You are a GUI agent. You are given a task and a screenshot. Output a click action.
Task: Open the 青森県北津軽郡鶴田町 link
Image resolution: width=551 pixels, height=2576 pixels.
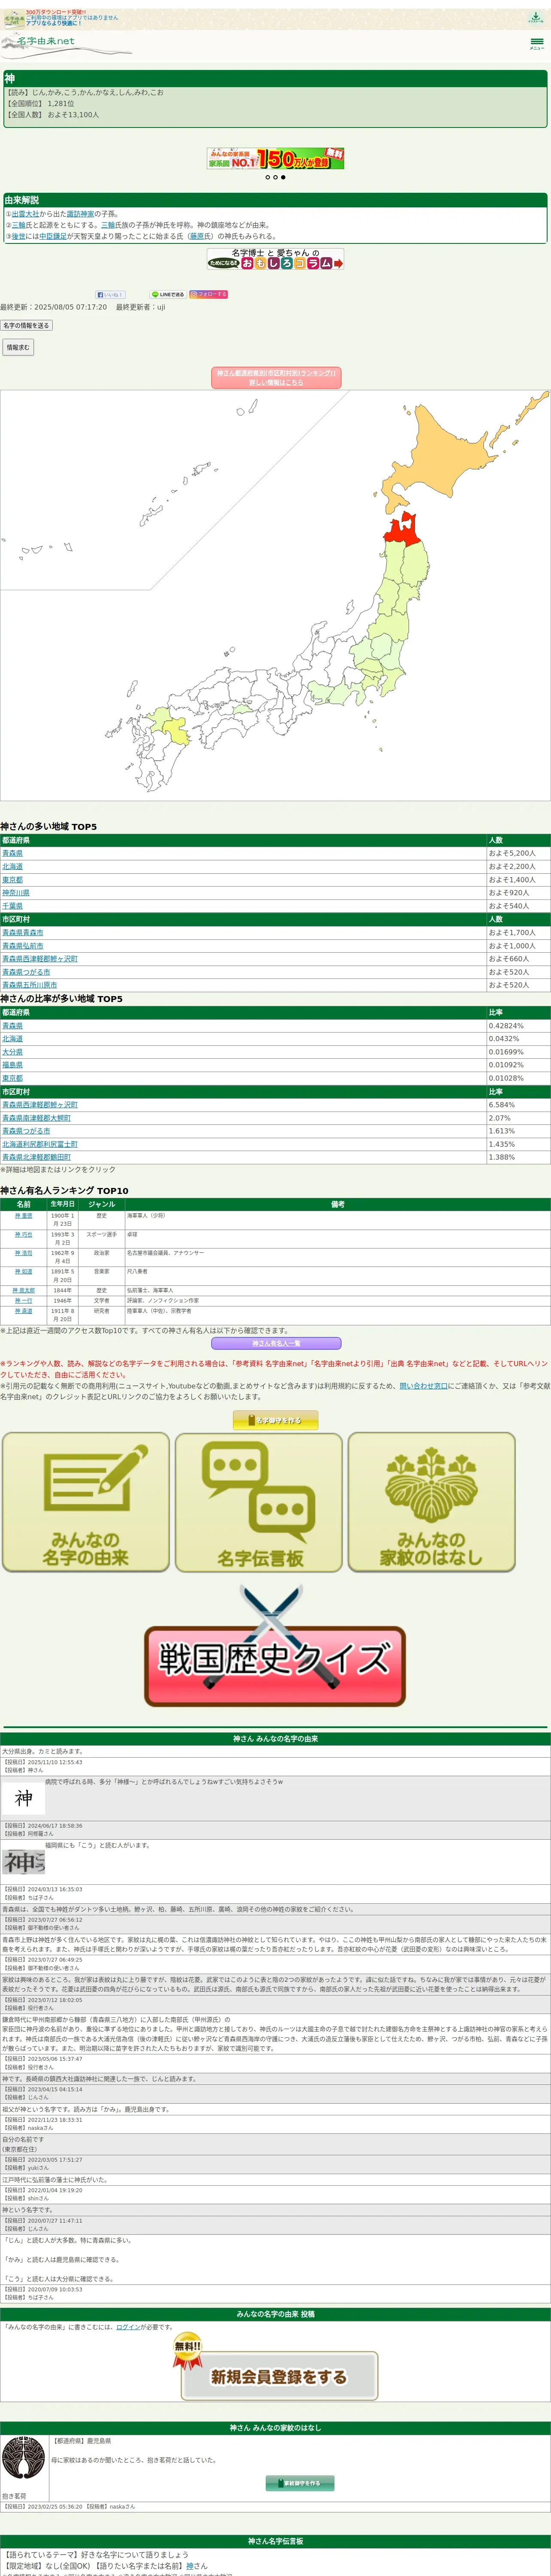pos(36,1157)
